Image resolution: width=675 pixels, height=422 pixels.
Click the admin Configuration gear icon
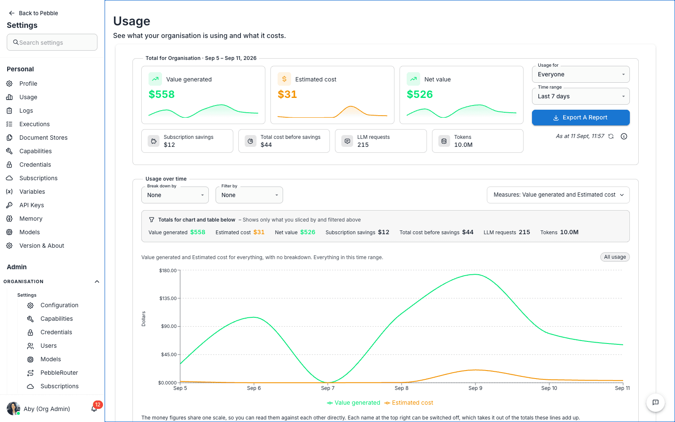pos(30,306)
